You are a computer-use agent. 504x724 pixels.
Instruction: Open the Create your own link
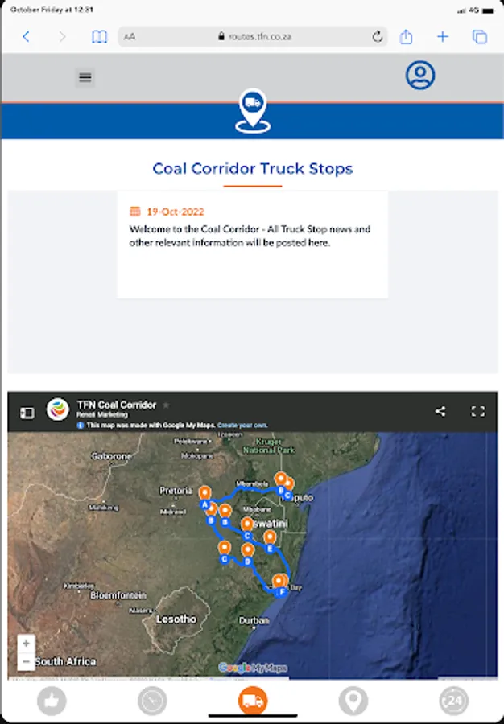242,426
